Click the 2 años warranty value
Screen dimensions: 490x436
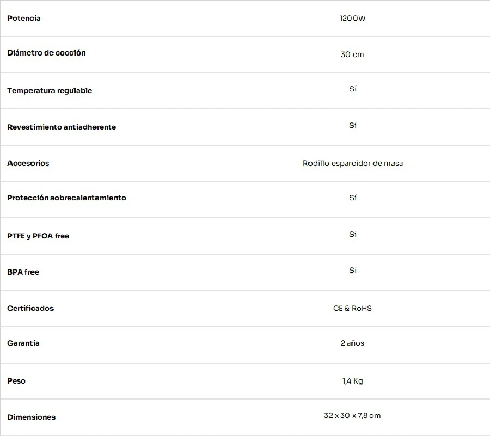pyautogui.click(x=352, y=343)
